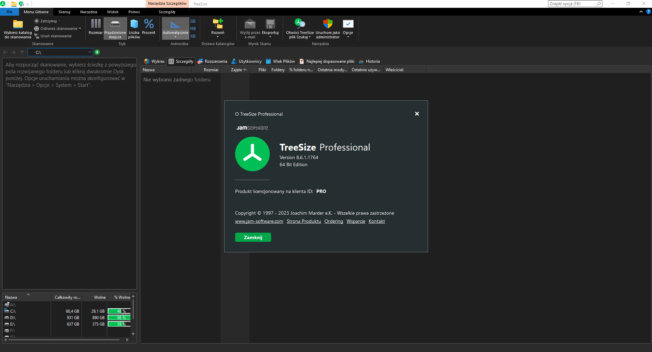The image size is (652, 352).
Task: Click the Otwórz TreeSize plik Szukaj icon
Action: pos(300,24)
